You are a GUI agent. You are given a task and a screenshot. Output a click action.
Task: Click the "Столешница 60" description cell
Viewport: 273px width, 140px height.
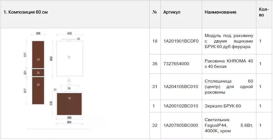(x=229, y=87)
